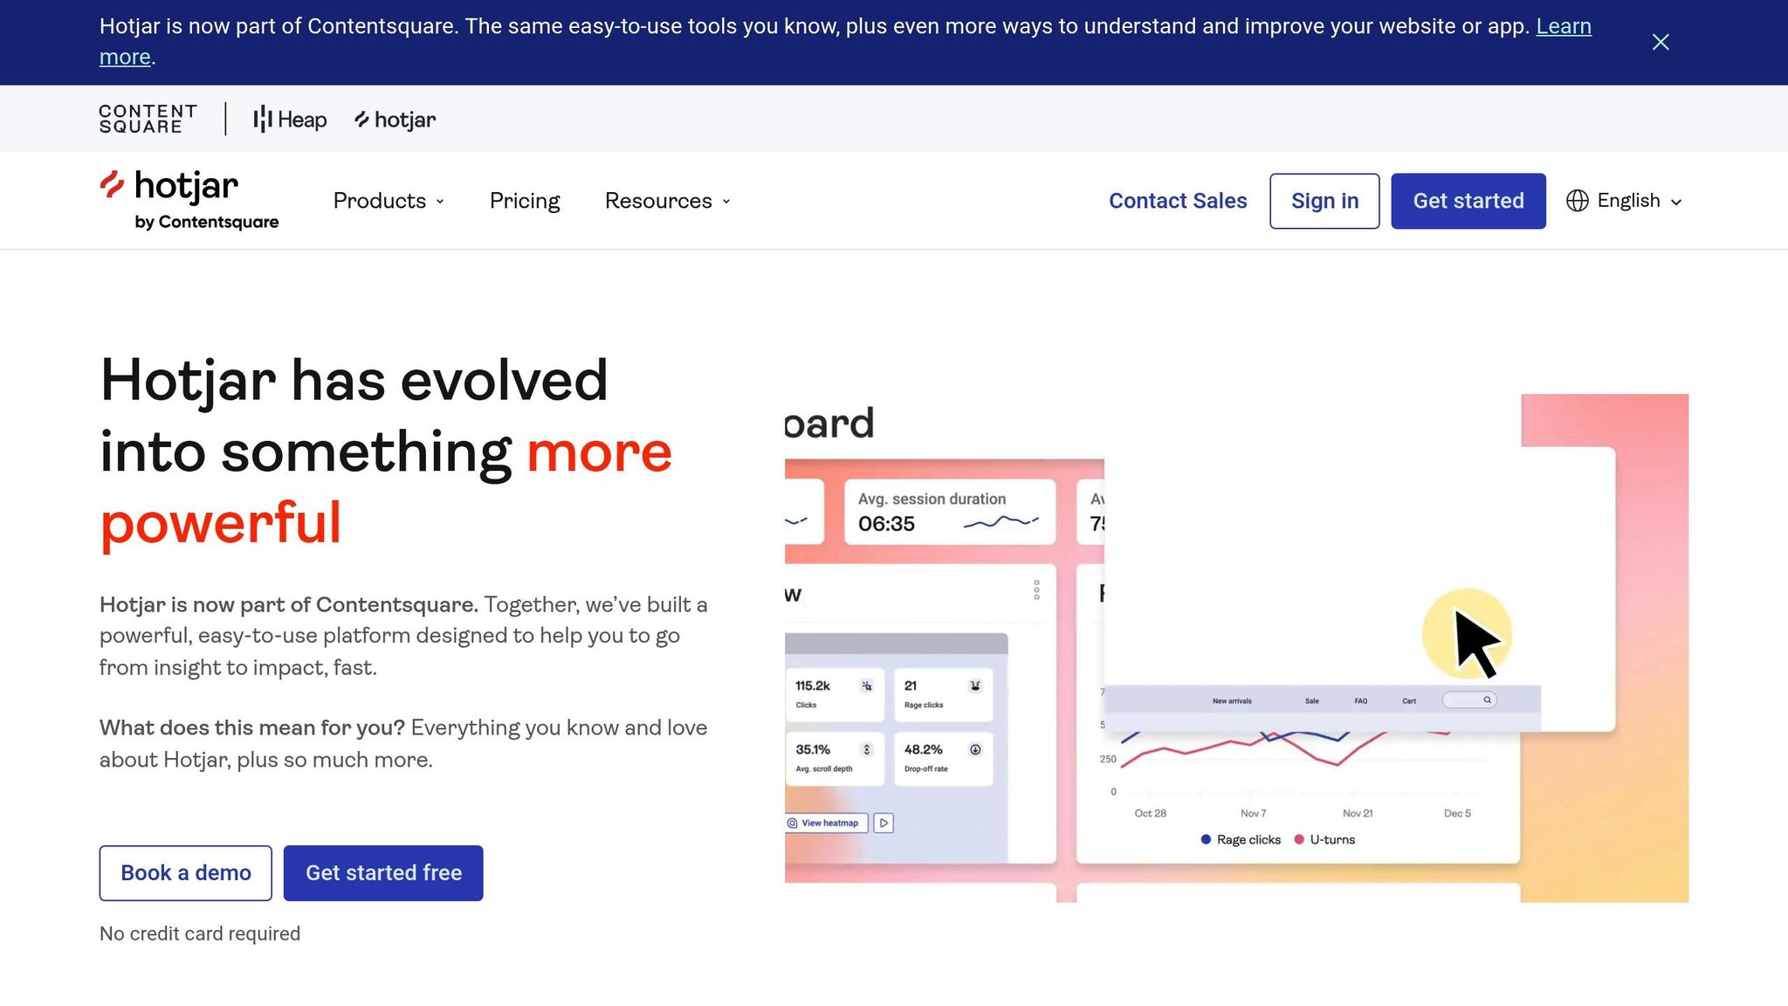Click the search icon in mockup navbar

pos(1487,700)
